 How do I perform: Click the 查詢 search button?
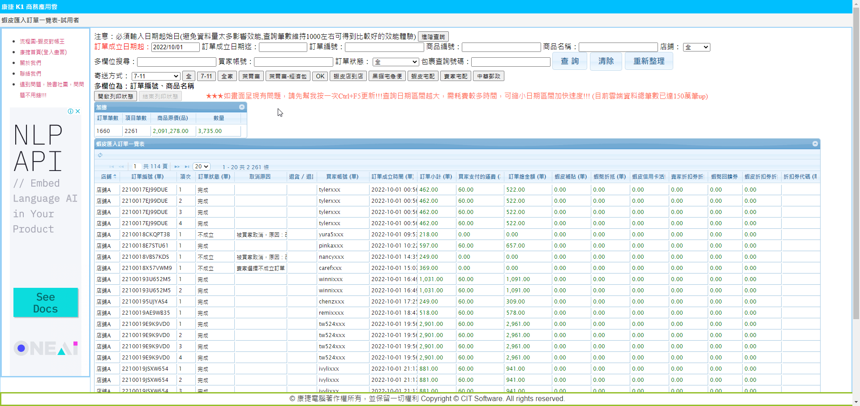569,61
